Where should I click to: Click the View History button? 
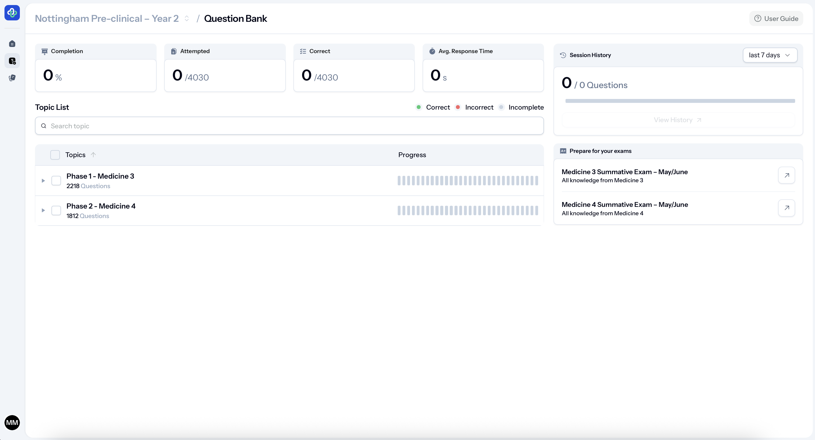pyautogui.click(x=678, y=120)
